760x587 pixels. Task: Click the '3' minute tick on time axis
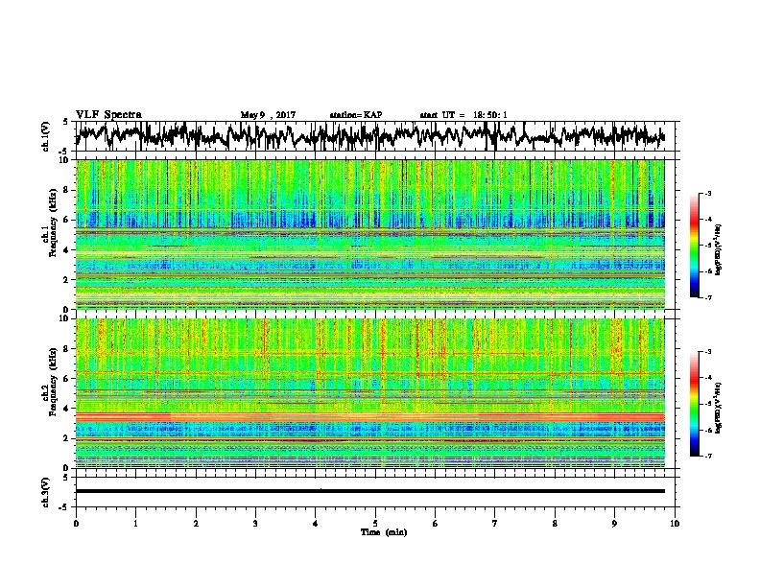click(x=255, y=524)
